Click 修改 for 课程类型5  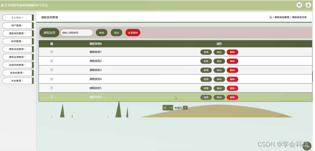219,88
